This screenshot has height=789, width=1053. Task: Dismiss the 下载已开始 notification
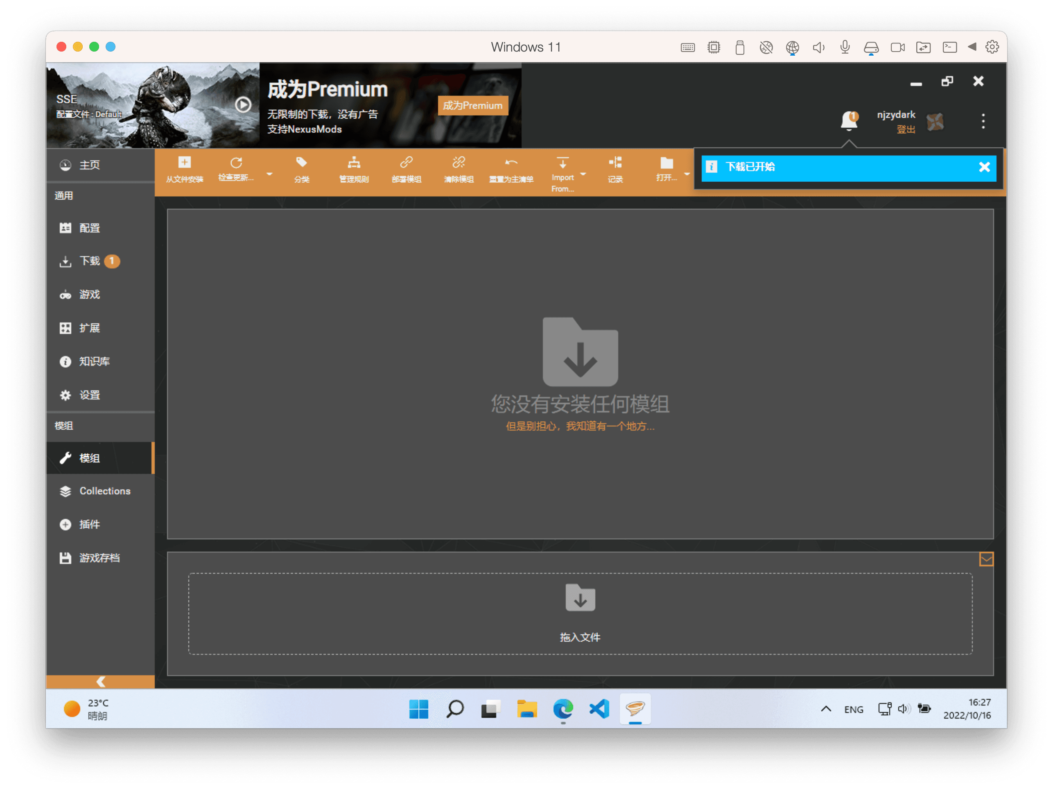click(985, 167)
